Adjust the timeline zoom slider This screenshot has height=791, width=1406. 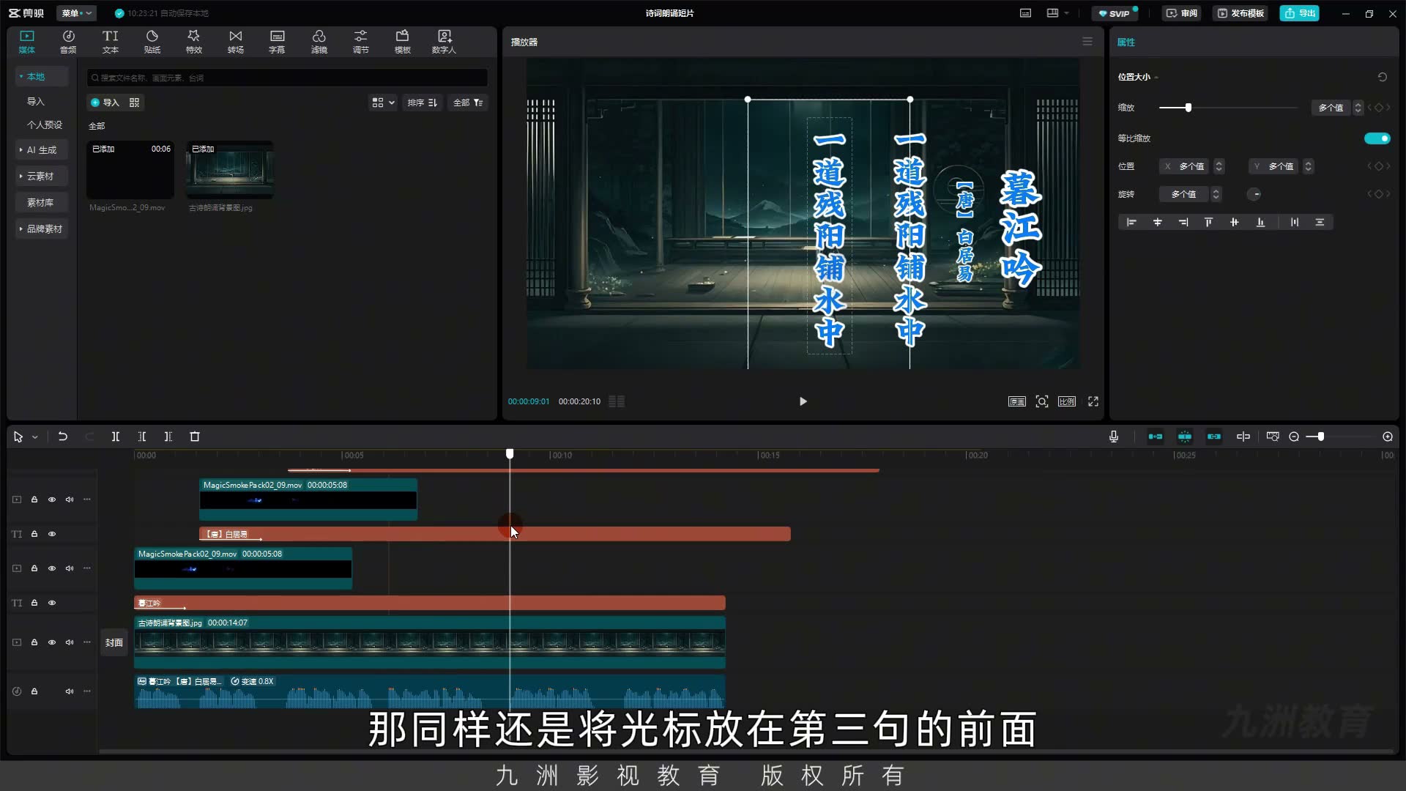coord(1320,437)
